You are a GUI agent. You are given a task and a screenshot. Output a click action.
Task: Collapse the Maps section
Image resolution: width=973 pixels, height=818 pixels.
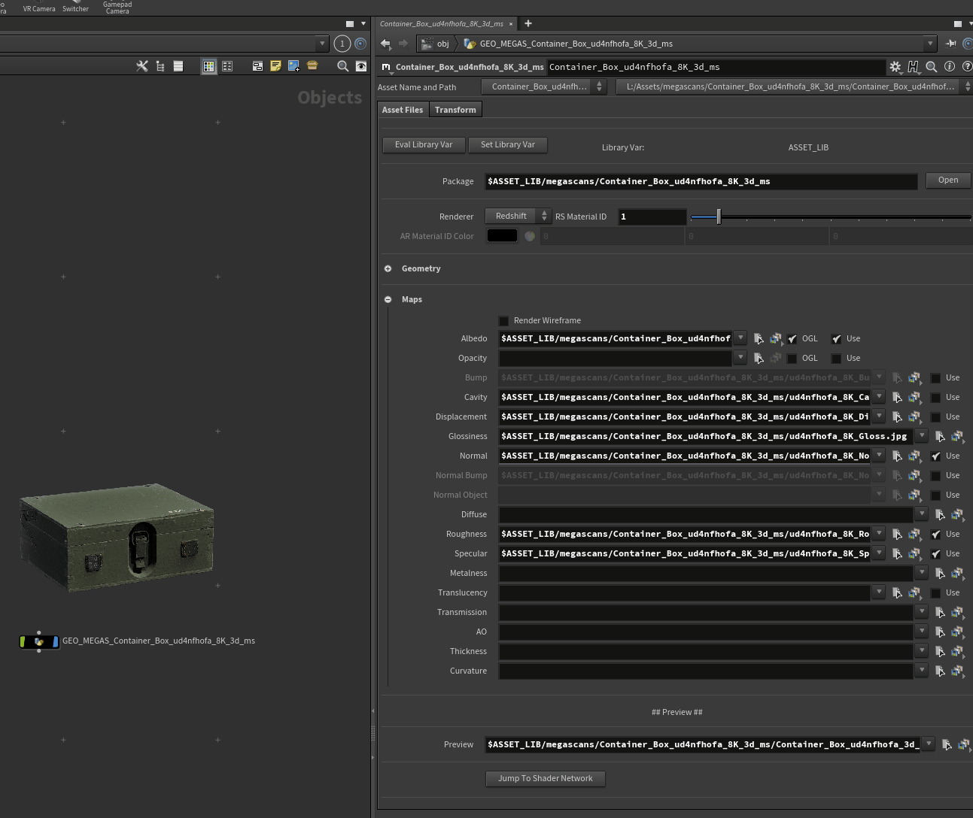pos(388,299)
